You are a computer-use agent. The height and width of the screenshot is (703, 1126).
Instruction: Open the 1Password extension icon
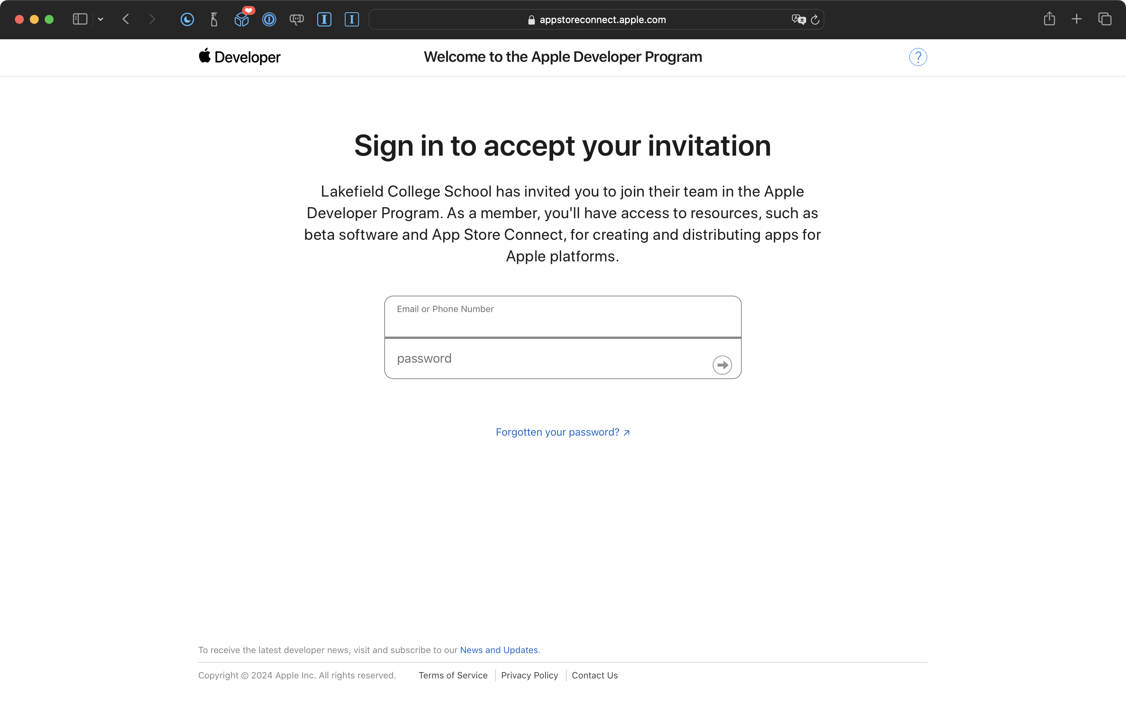269,19
